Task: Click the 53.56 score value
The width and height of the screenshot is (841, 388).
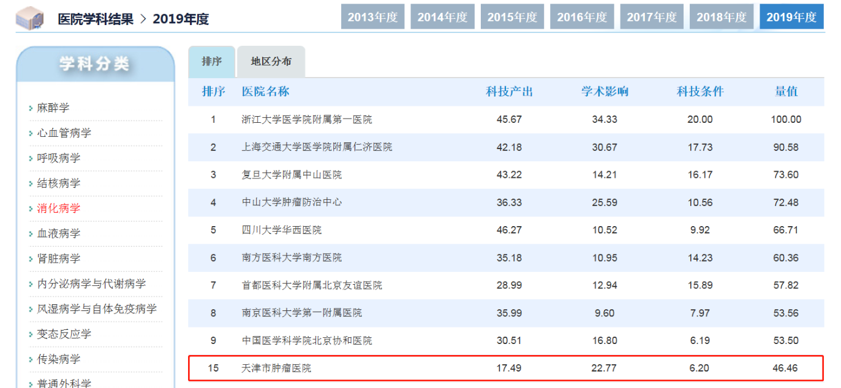Action: click(786, 313)
